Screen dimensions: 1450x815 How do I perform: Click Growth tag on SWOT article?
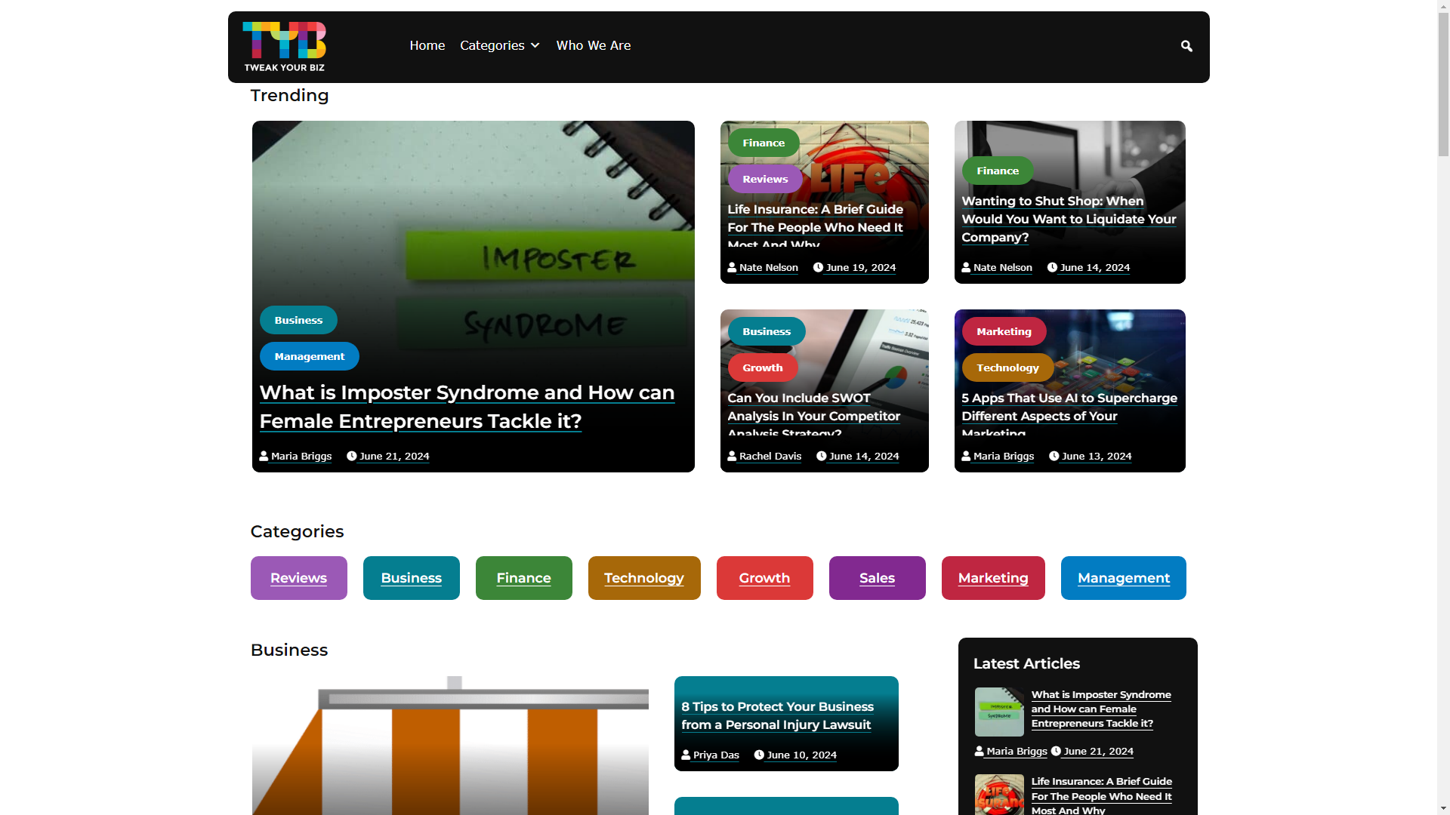pyautogui.click(x=762, y=368)
